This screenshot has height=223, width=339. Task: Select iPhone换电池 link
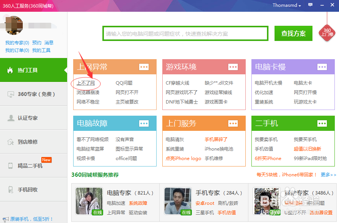[x=219, y=149]
